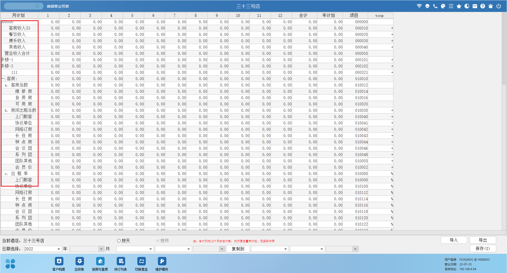Image resolution: width=507 pixels, height=273 pixels.
Task: Click project code 010030
Action: [361, 110]
